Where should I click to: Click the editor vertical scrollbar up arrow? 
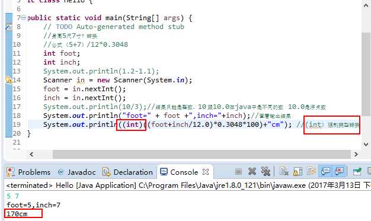[366, 6]
